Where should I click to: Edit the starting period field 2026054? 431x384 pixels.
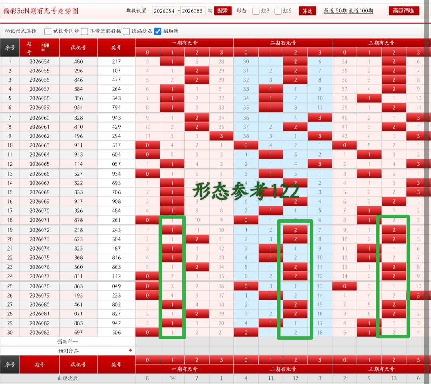(164, 11)
